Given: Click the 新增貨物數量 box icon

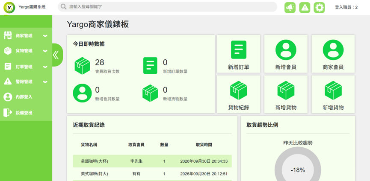Looking at the screenshot, I should click(x=150, y=93).
